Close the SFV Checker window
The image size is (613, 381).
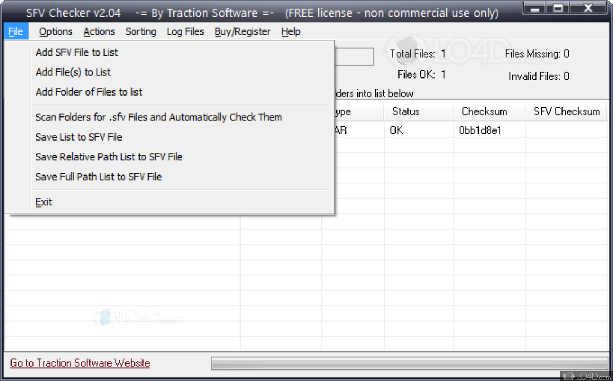click(x=588, y=8)
